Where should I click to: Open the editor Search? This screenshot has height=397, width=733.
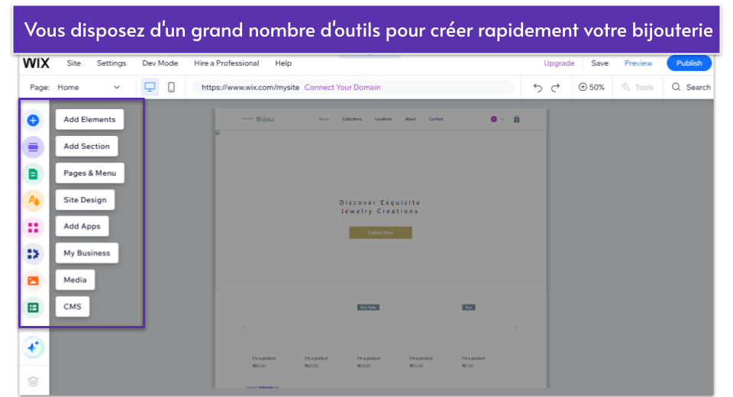[691, 87]
